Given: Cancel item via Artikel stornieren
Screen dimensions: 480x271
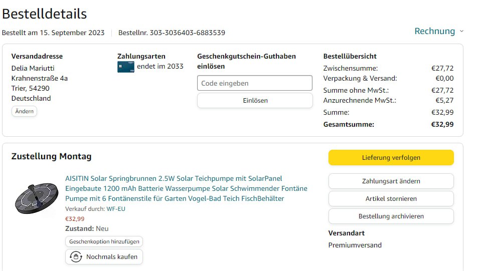Looking at the screenshot, I should (x=391, y=198).
